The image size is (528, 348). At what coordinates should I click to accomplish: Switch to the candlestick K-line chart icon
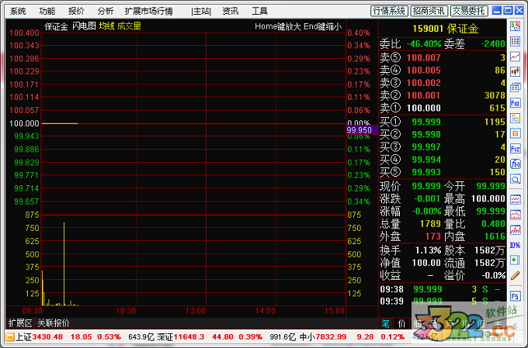(516, 71)
